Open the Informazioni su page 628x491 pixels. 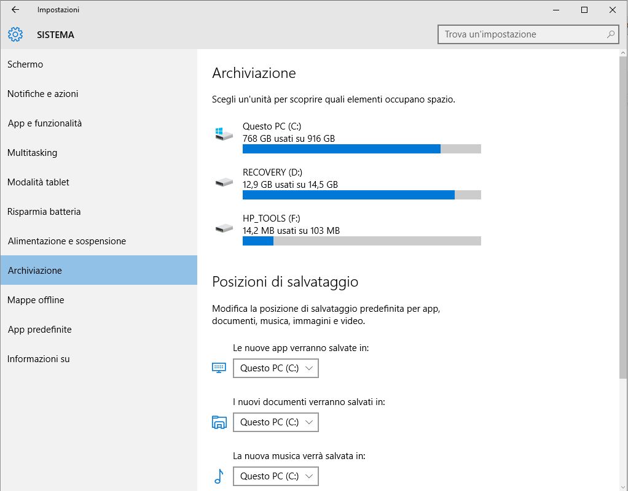click(x=39, y=359)
